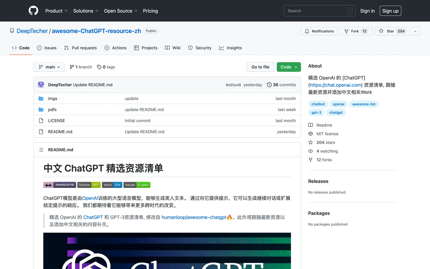Image resolution: width=430 pixels, height=269 pixels.
Task: Click the license MIT badge
Action: pos(89,185)
